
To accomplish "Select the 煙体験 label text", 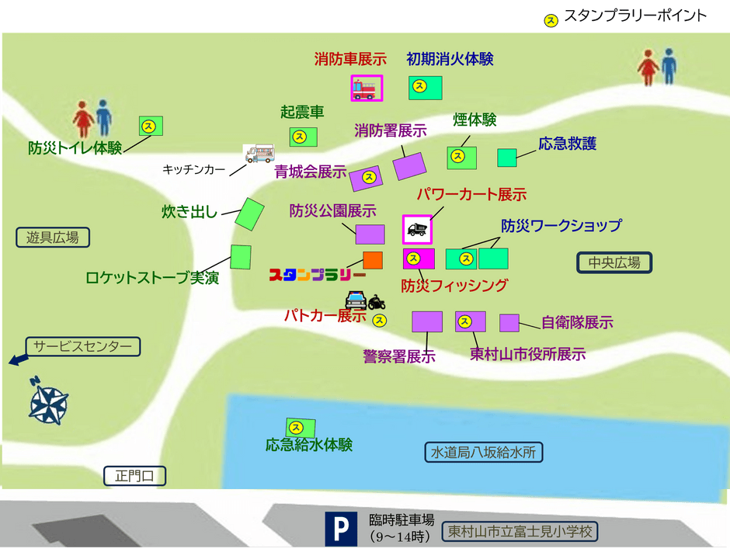I will (x=474, y=120).
